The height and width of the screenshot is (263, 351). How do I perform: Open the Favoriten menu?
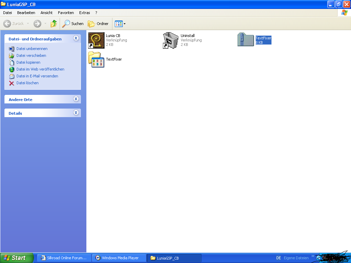pos(66,13)
